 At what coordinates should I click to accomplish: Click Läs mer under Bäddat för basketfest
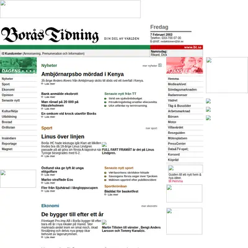pos(113,195)
